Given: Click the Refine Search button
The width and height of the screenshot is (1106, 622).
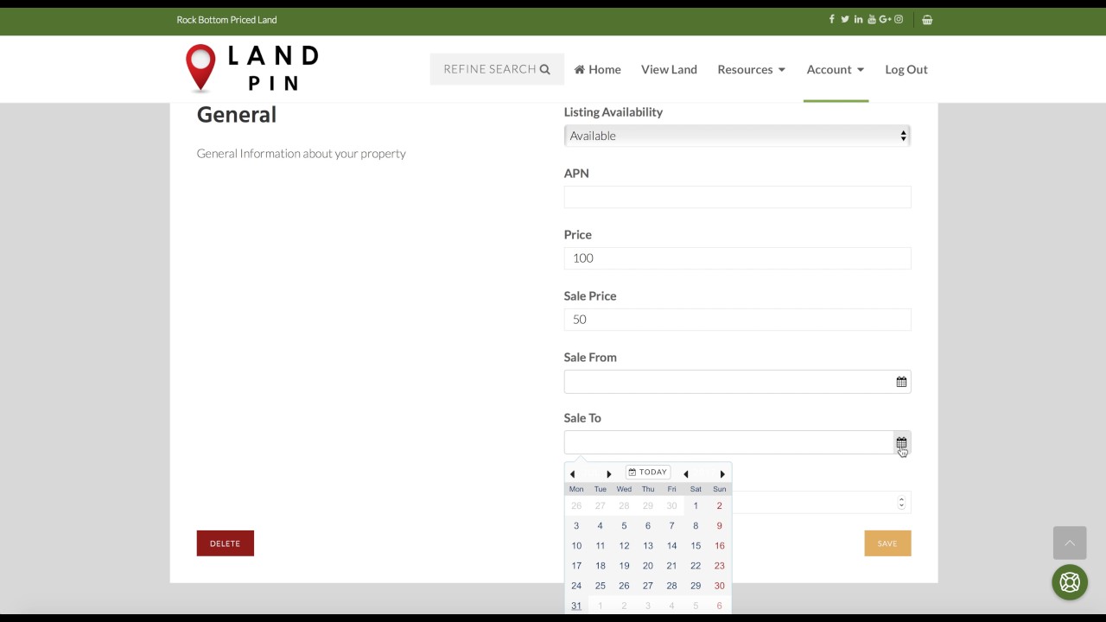Looking at the screenshot, I should [x=497, y=69].
